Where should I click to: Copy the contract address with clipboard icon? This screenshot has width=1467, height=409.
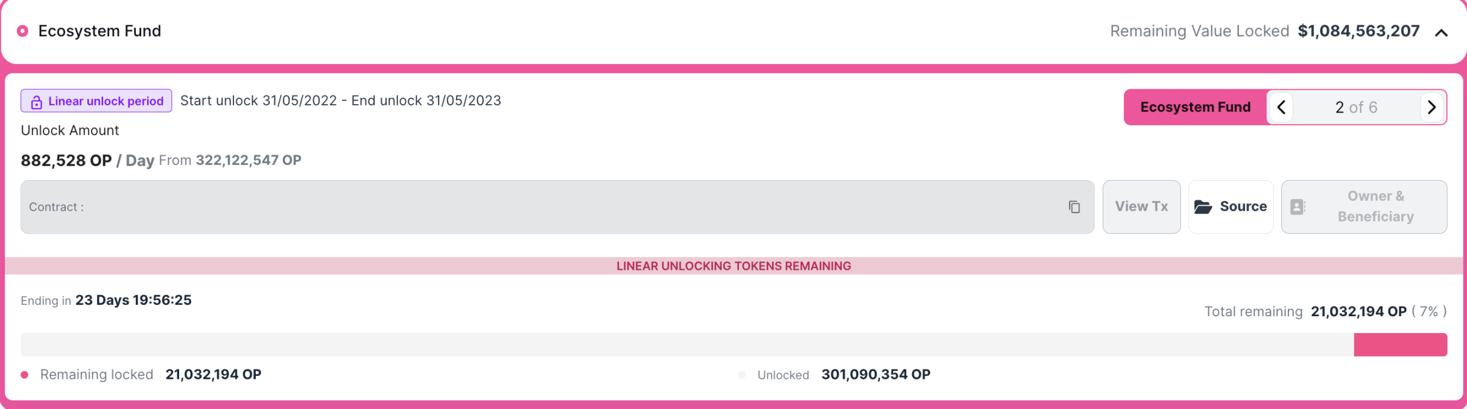click(1074, 207)
